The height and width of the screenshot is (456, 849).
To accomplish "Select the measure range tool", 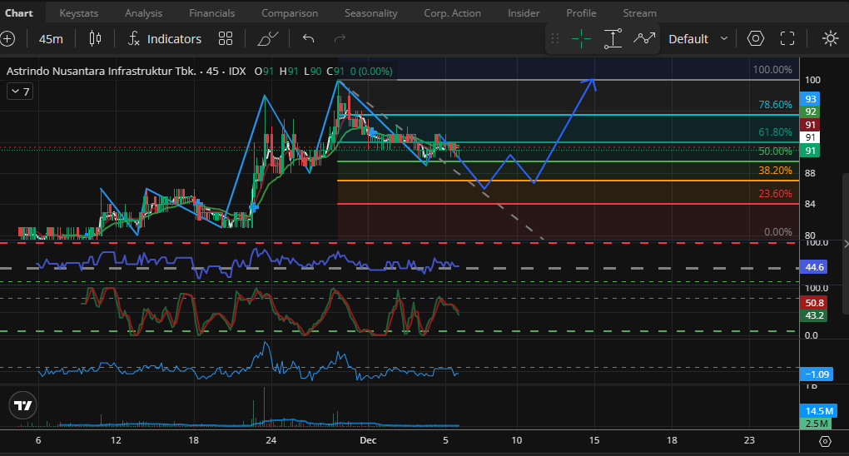I will coord(613,38).
